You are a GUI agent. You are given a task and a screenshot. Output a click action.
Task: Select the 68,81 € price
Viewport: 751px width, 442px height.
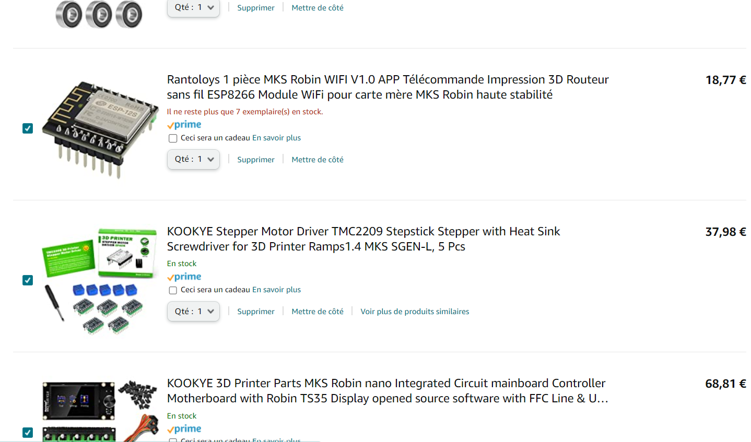[725, 384]
